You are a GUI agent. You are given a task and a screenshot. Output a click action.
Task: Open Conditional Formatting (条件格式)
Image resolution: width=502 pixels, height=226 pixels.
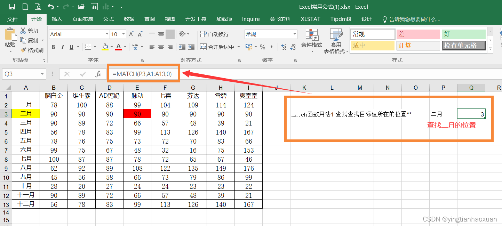point(312,41)
